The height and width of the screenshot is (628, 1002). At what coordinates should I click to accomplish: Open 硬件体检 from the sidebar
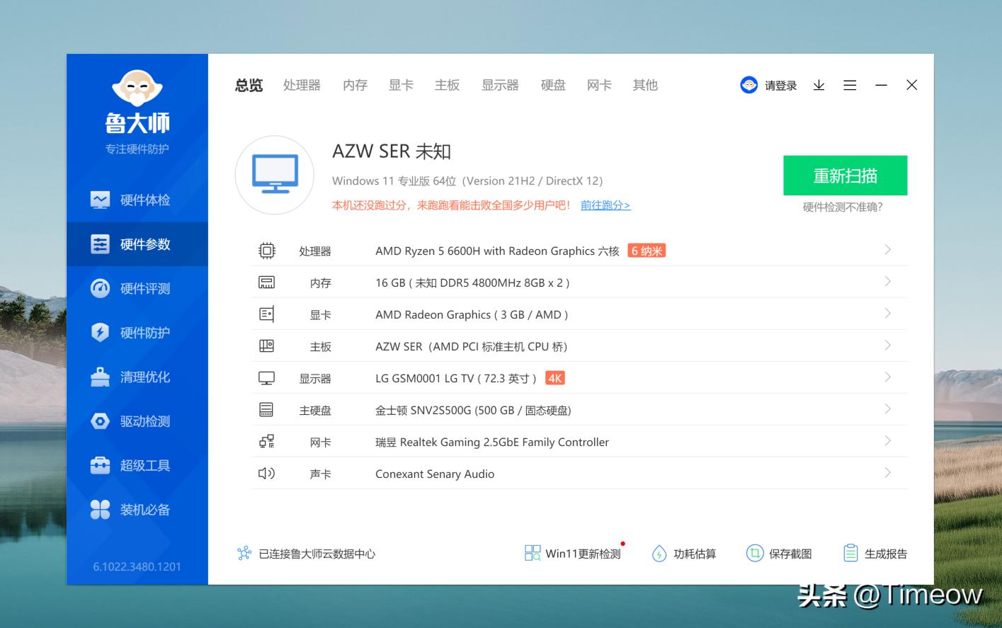[x=144, y=200]
